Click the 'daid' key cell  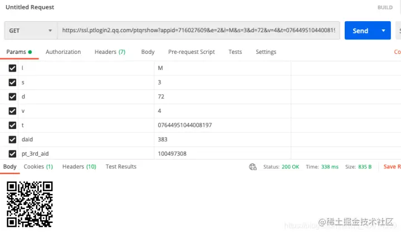(86, 140)
